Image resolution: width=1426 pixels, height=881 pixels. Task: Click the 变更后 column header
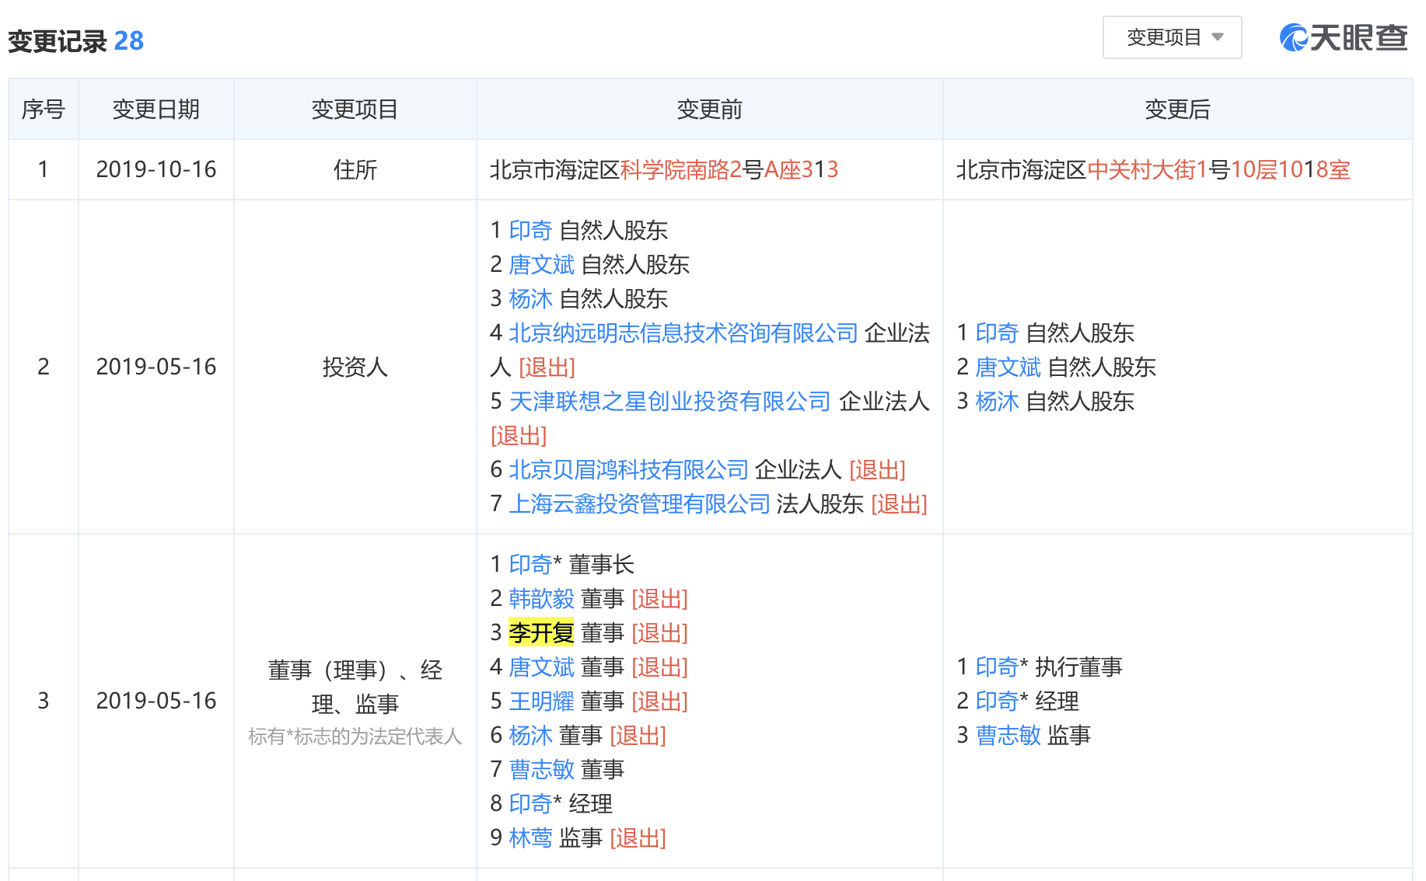(x=1177, y=110)
